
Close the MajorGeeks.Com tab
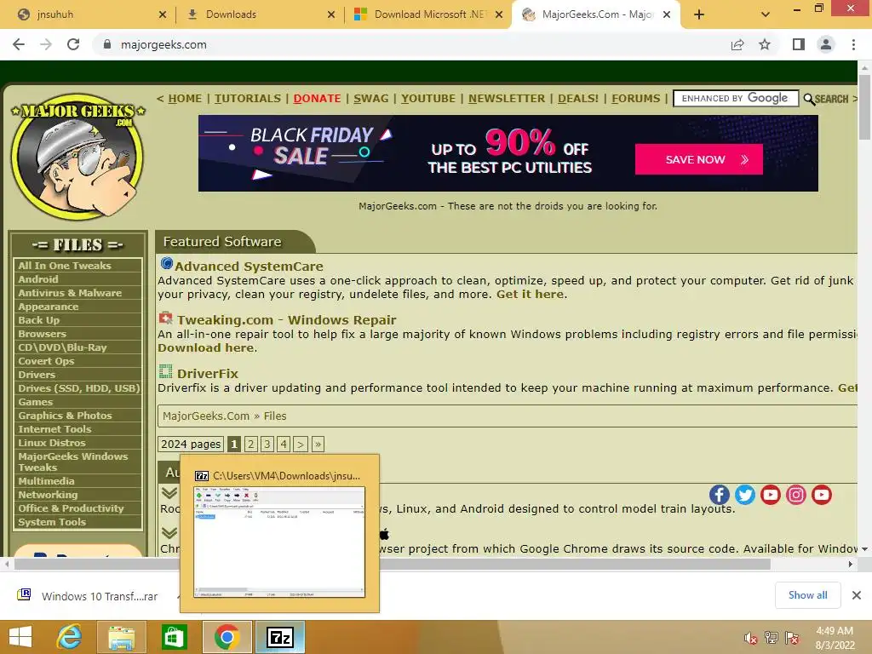coord(667,14)
